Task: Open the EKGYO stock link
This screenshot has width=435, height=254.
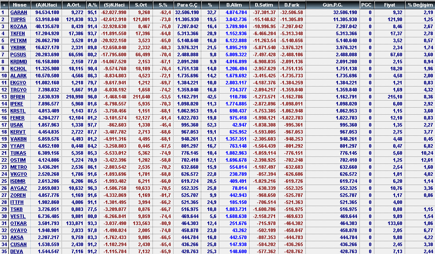Action: click(18, 83)
